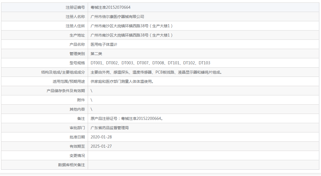Click the backslash value in the 附件 row
This screenshot has width=321, height=176.
pos(92,100)
